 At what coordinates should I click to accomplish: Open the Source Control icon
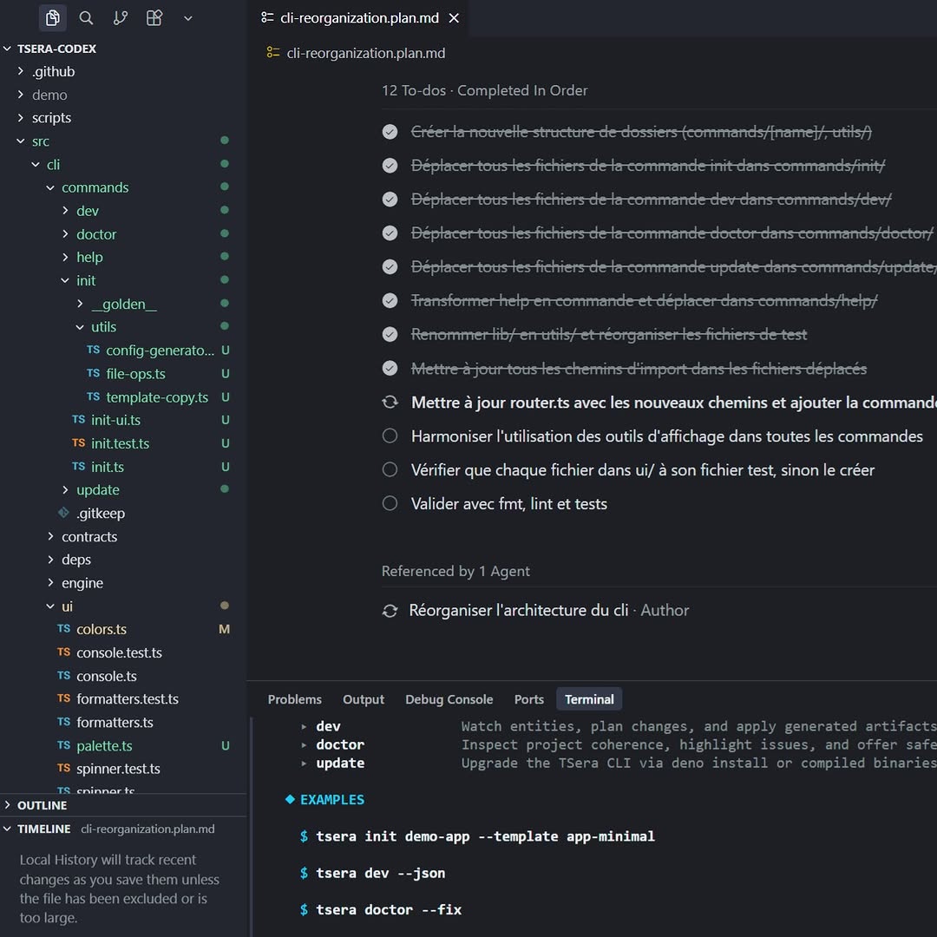[x=120, y=18]
